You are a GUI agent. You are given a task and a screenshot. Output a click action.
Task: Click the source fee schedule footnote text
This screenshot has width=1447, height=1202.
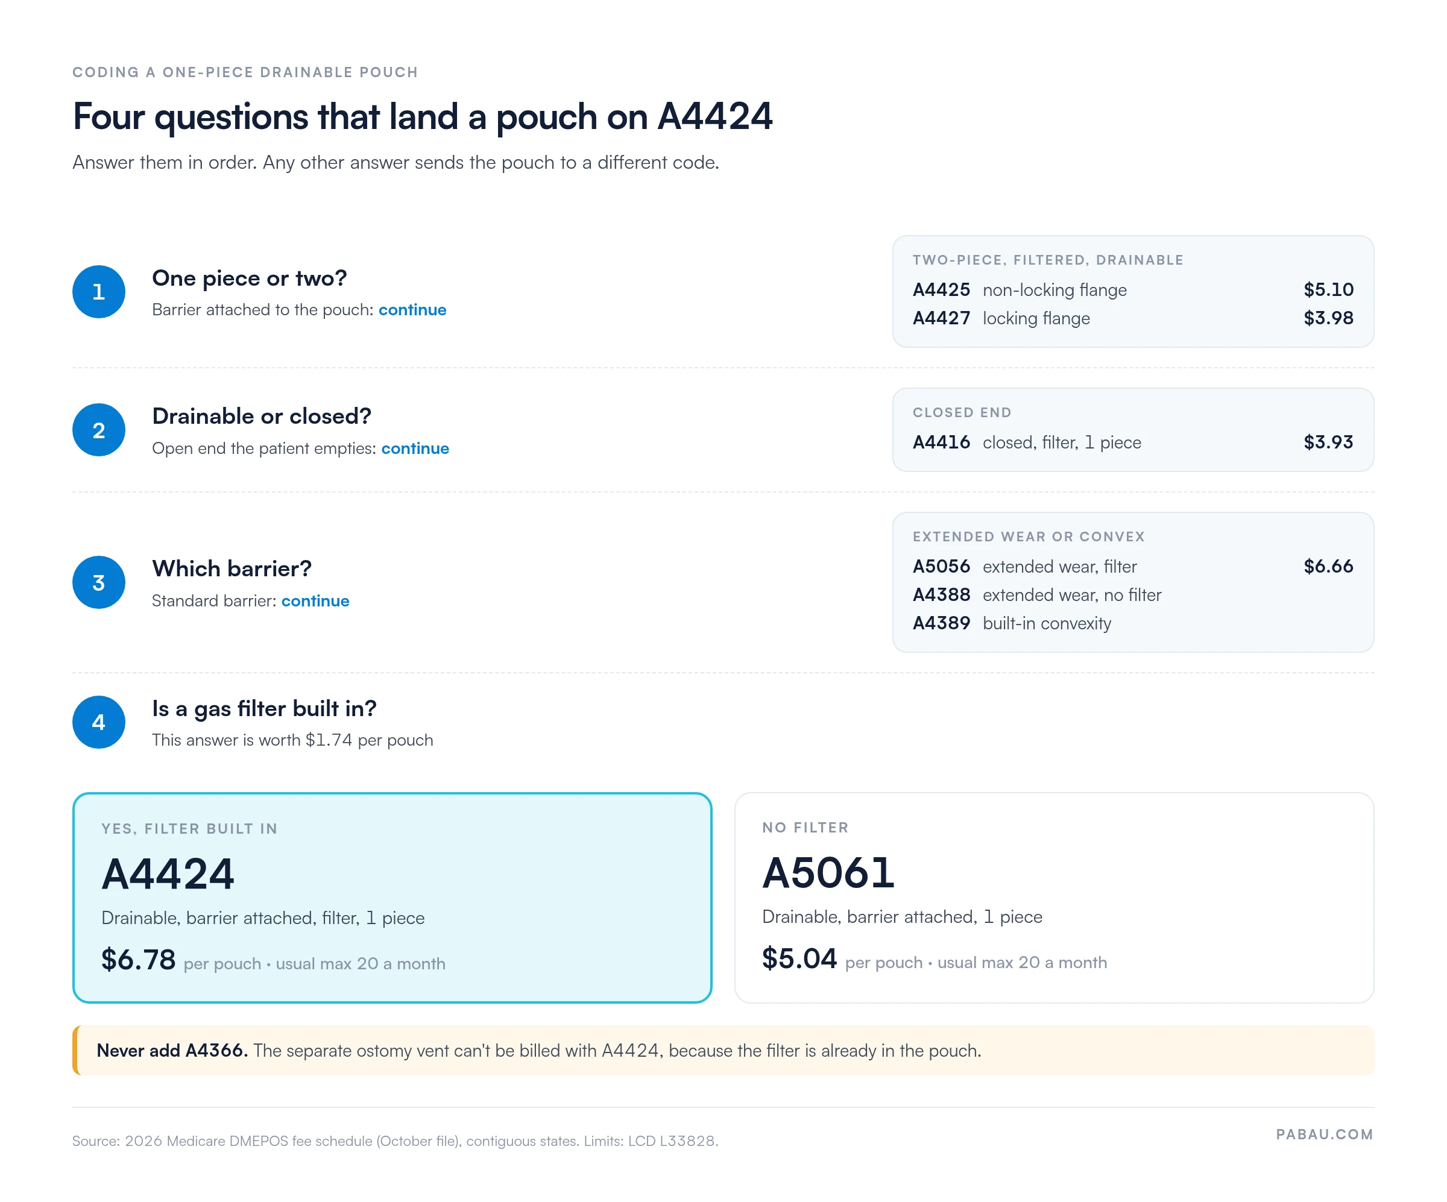(x=395, y=1141)
